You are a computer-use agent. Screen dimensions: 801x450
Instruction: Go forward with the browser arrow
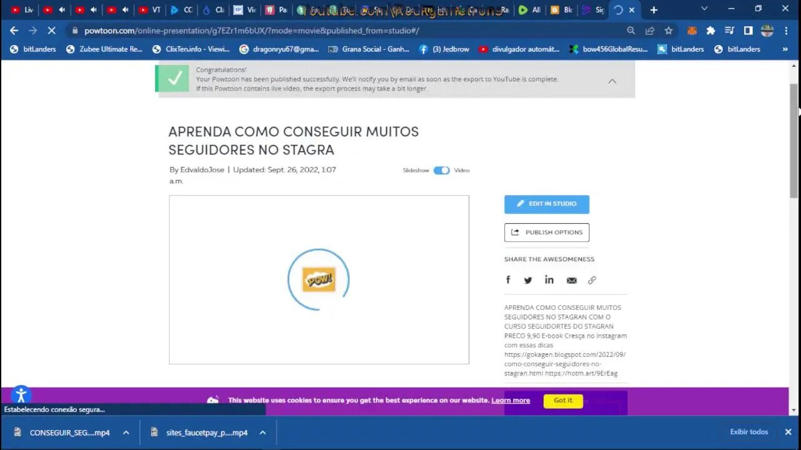coord(33,30)
